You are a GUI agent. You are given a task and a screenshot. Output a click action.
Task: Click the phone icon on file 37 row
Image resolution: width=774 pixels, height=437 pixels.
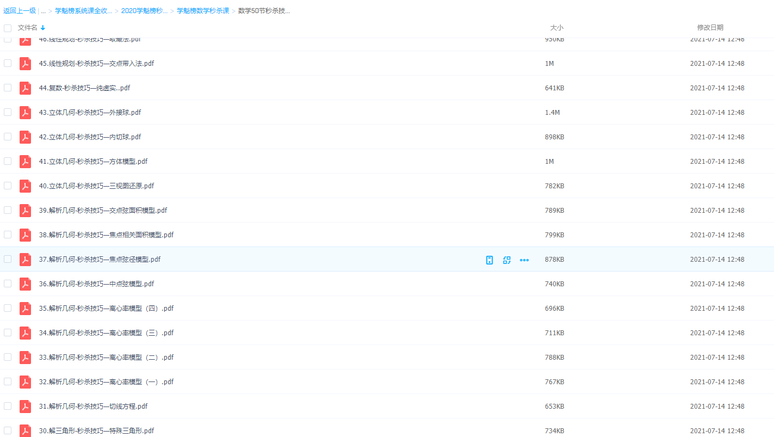point(490,260)
